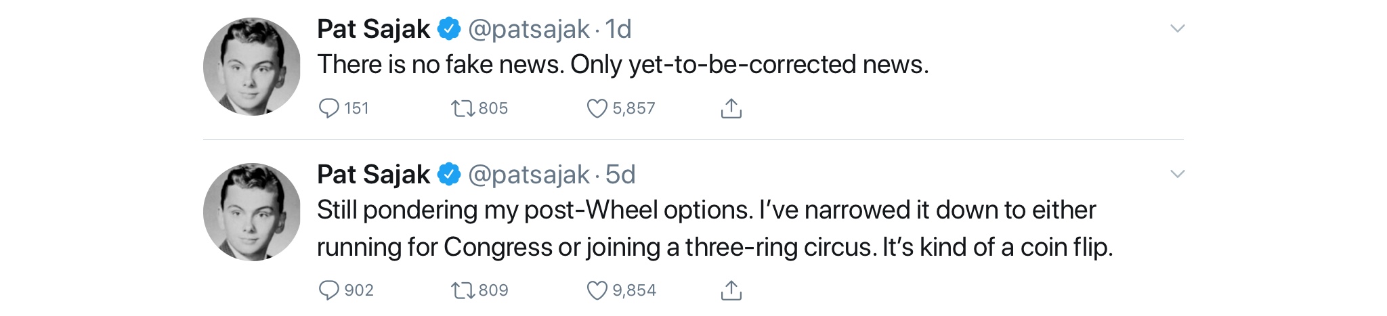Retweet the post-Wheel options tweet
The height and width of the screenshot is (316, 1387).
pyautogui.click(x=463, y=290)
